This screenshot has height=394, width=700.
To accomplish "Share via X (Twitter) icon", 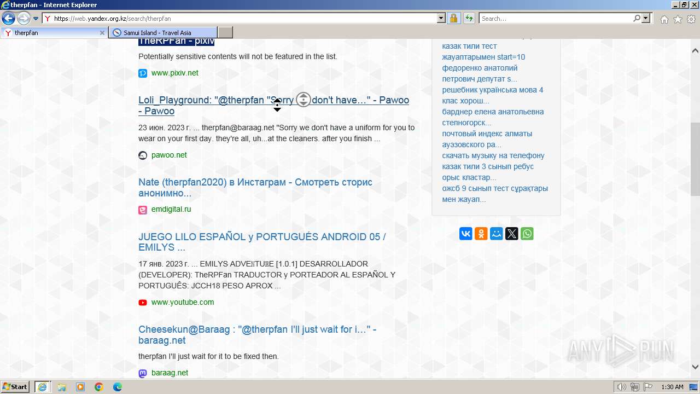I will pos(512,234).
